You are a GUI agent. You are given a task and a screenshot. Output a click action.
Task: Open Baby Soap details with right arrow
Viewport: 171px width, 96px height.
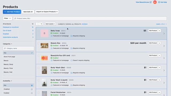click(x=164, y=34)
